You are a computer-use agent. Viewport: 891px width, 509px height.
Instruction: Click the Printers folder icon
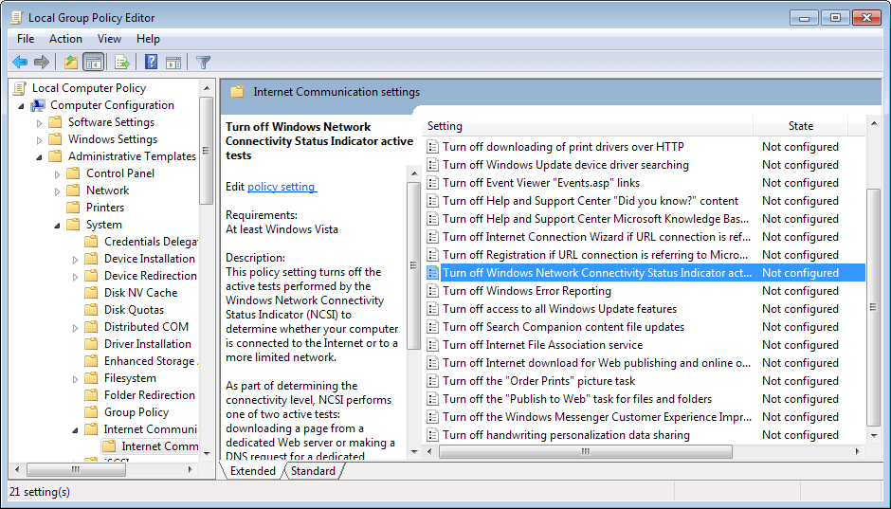point(73,208)
